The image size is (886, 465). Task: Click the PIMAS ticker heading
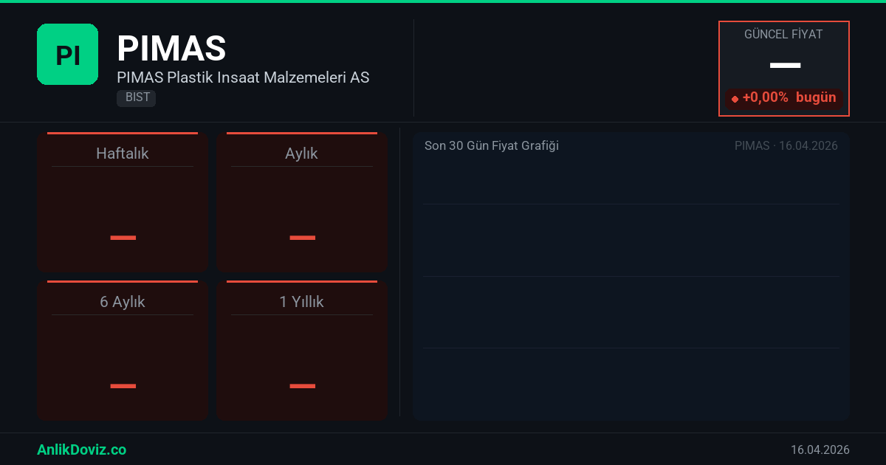(x=171, y=49)
